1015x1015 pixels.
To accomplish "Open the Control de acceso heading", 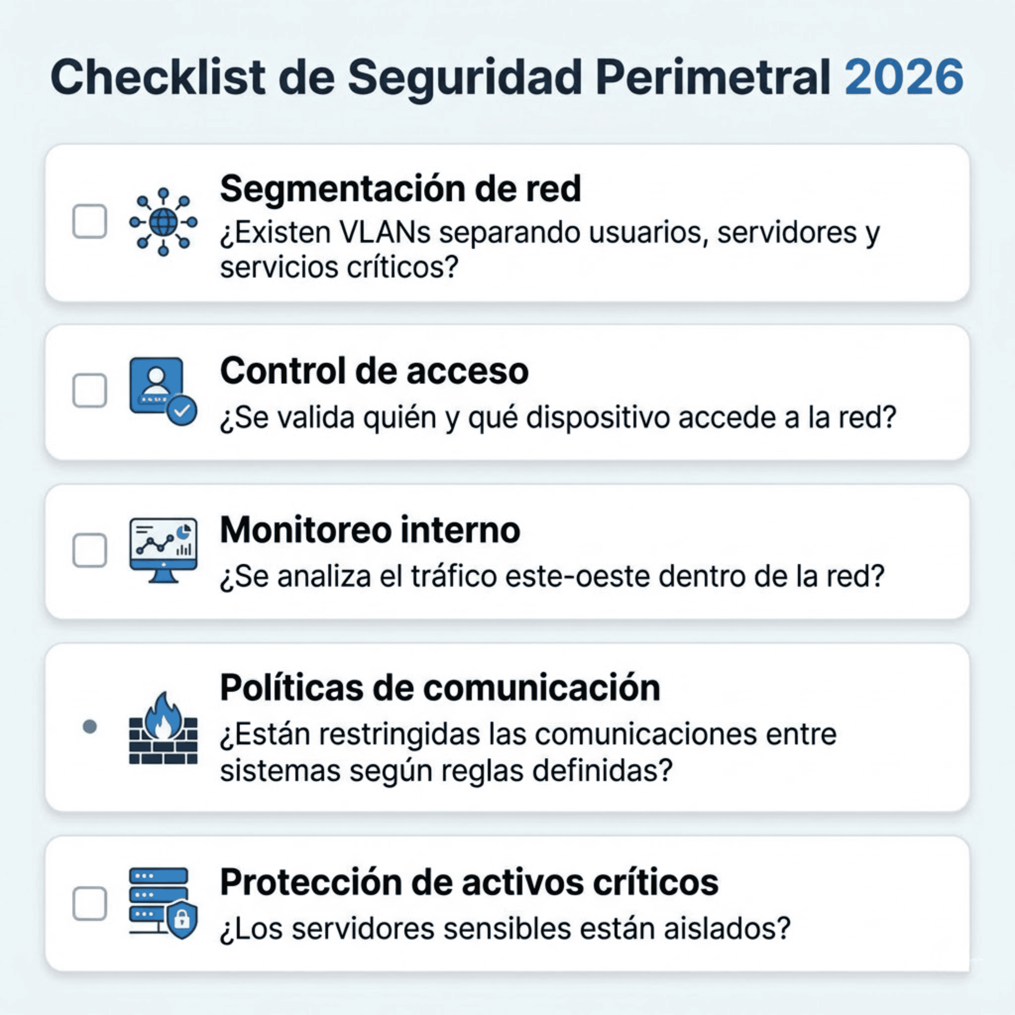I will 374,371.
